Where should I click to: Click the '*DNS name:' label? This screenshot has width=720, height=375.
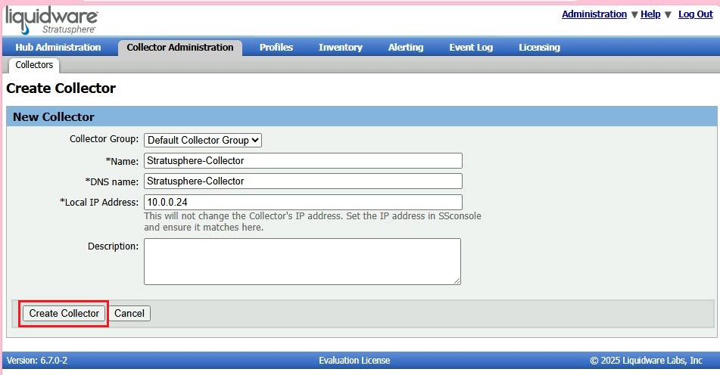coord(111,181)
